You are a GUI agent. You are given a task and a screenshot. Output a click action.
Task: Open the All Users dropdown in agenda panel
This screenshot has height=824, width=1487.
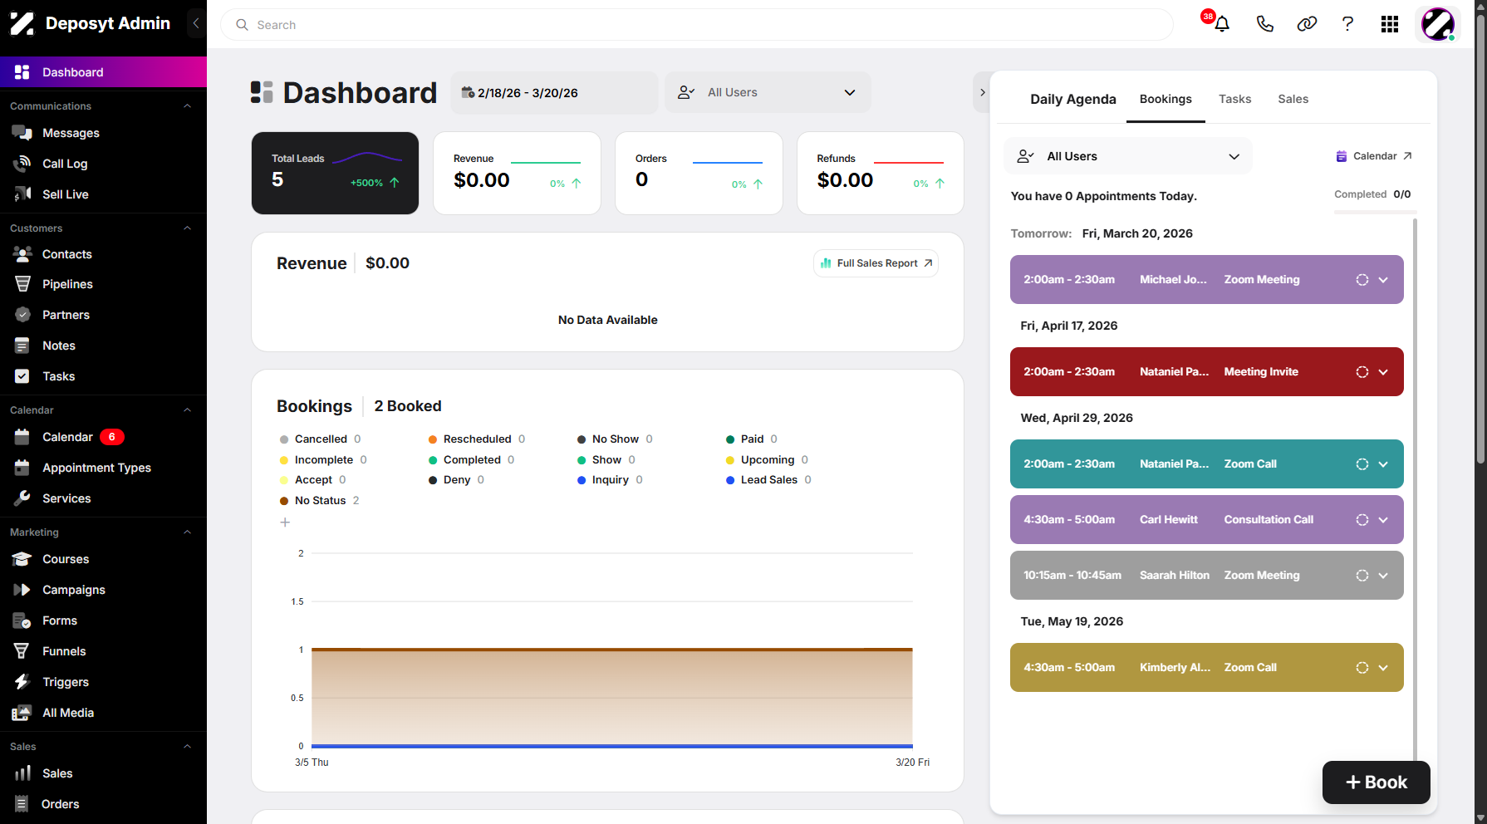click(1128, 156)
